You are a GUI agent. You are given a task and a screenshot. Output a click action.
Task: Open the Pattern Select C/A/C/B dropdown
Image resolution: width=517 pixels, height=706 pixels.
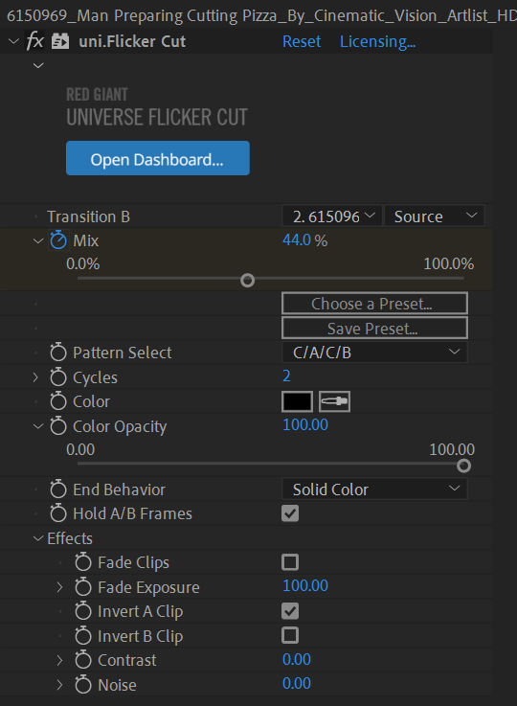pos(374,353)
